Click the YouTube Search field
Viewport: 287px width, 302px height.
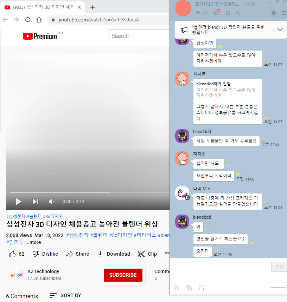point(139,36)
